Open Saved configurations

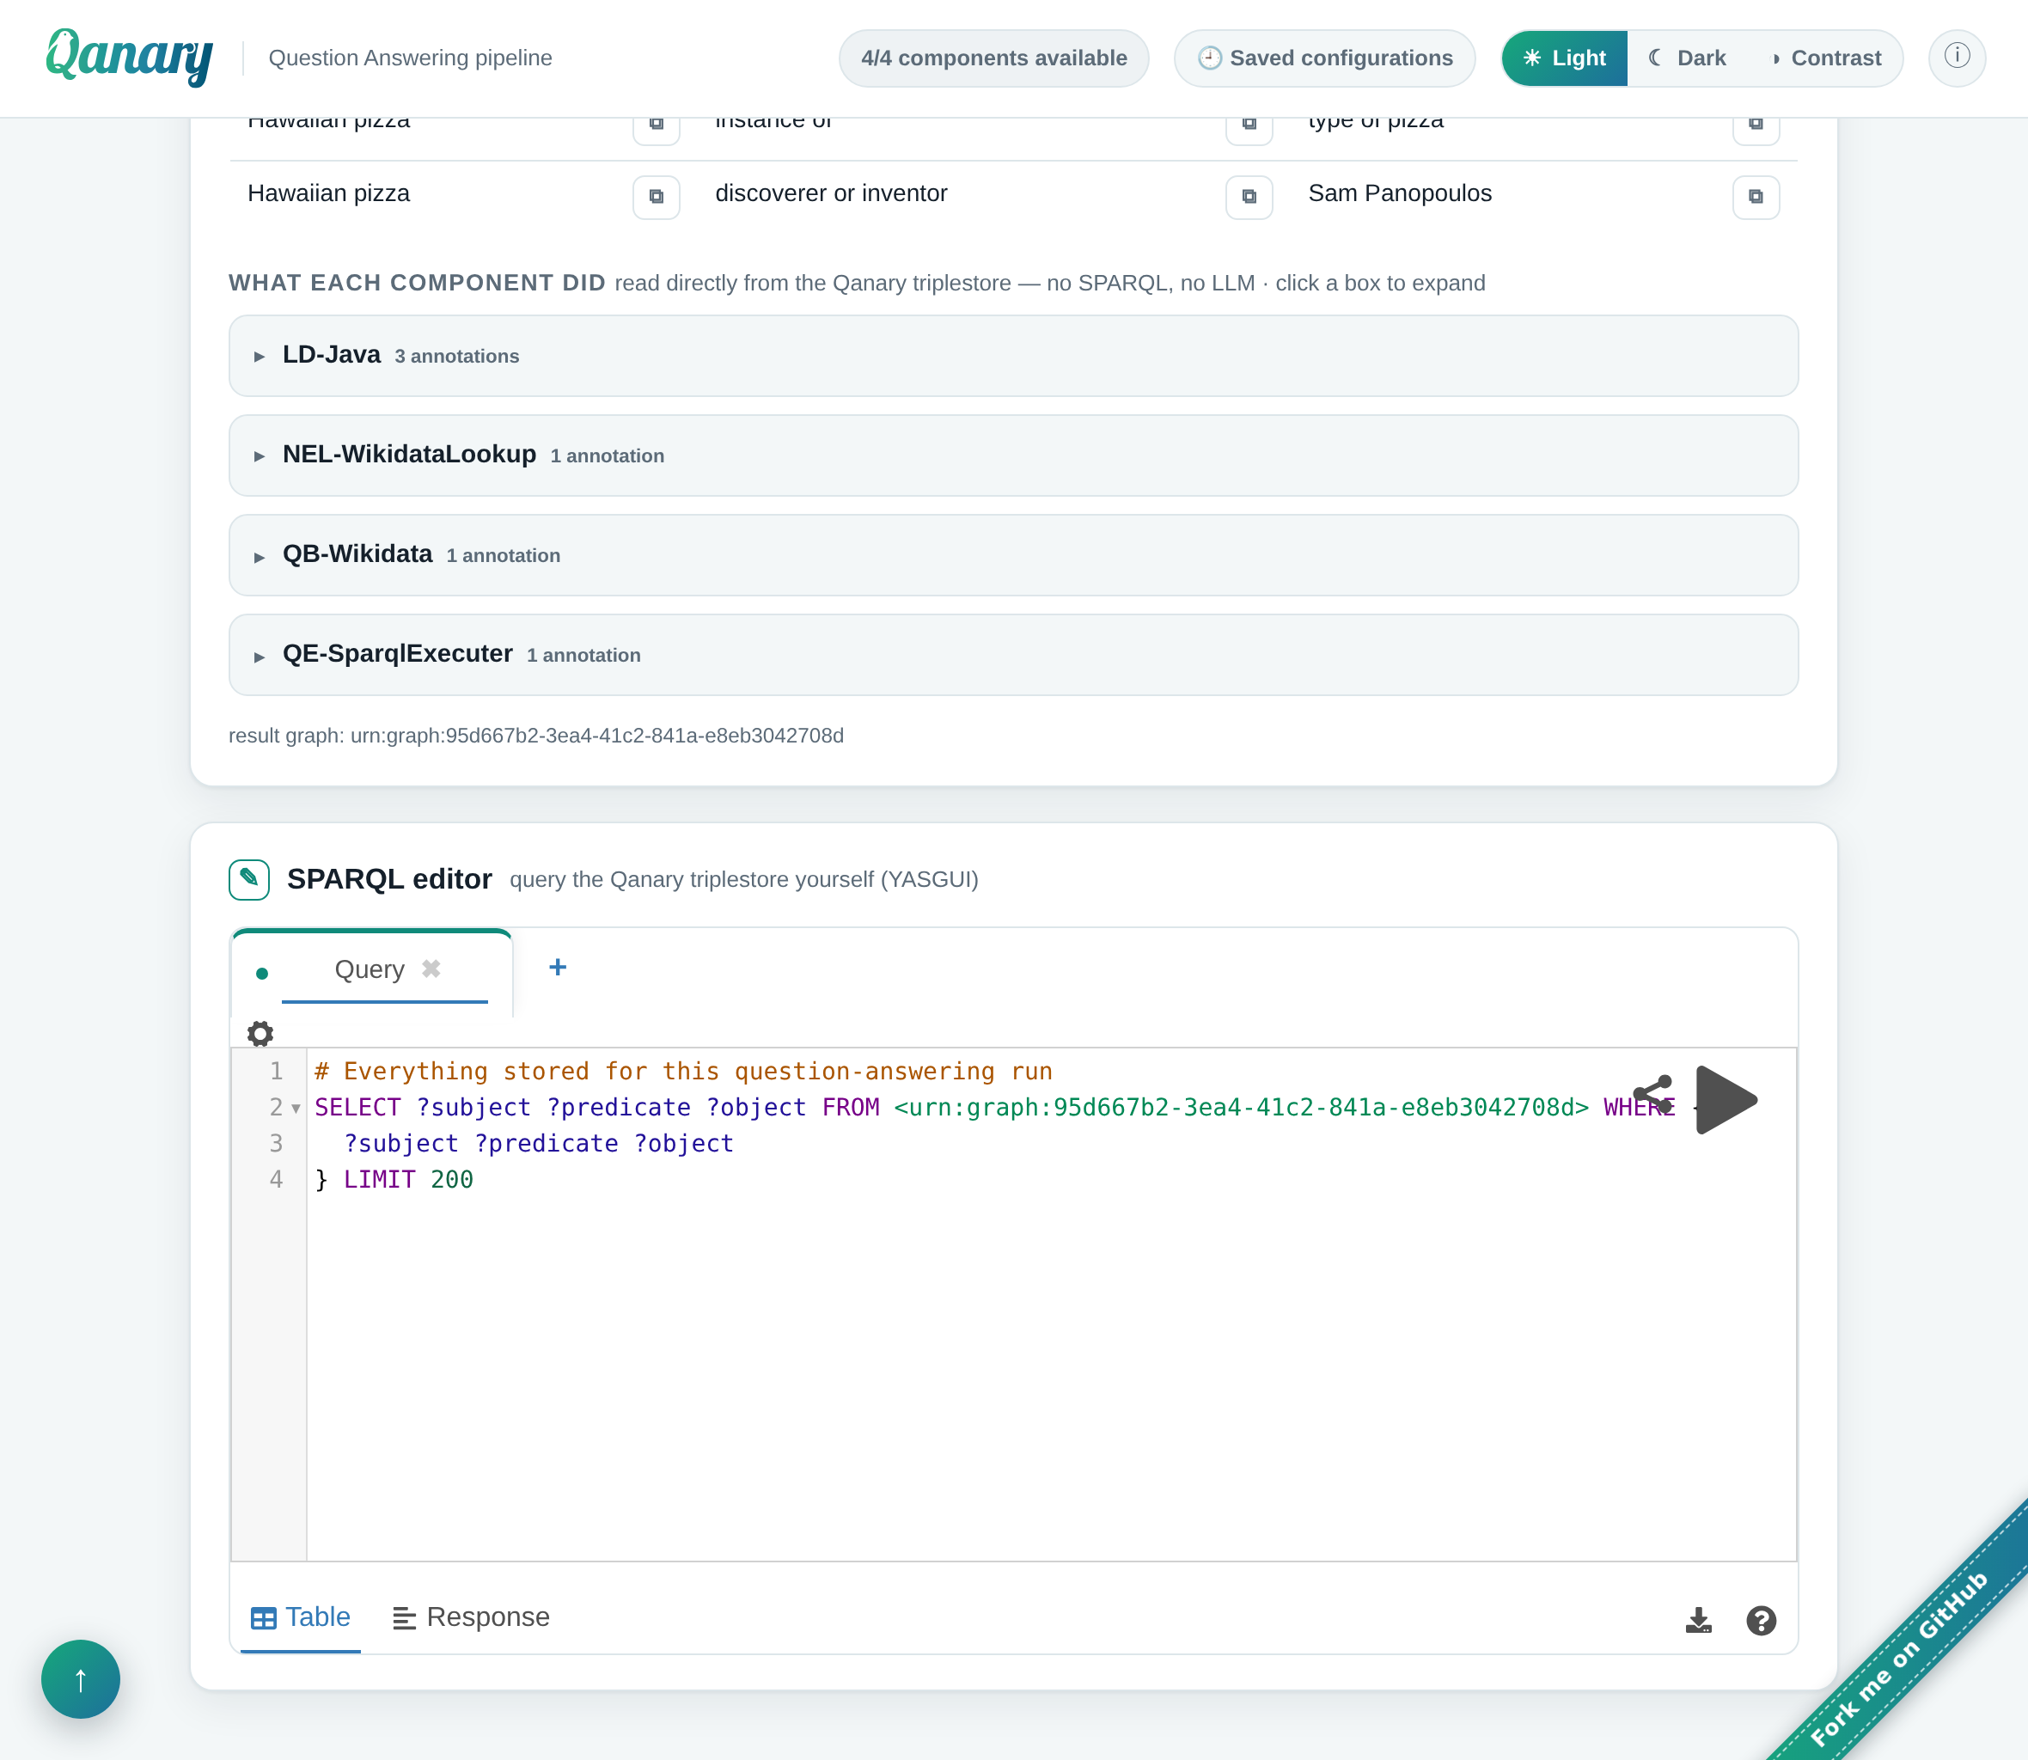click(x=1325, y=58)
